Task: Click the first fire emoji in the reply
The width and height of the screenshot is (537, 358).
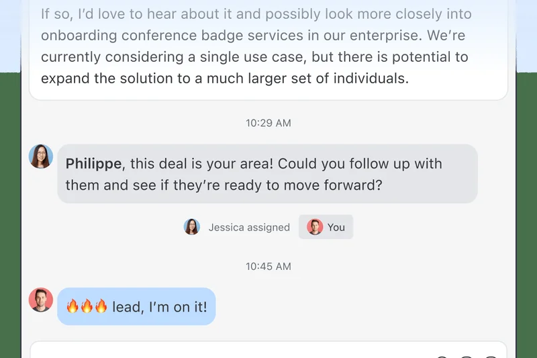Action: point(72,307)
